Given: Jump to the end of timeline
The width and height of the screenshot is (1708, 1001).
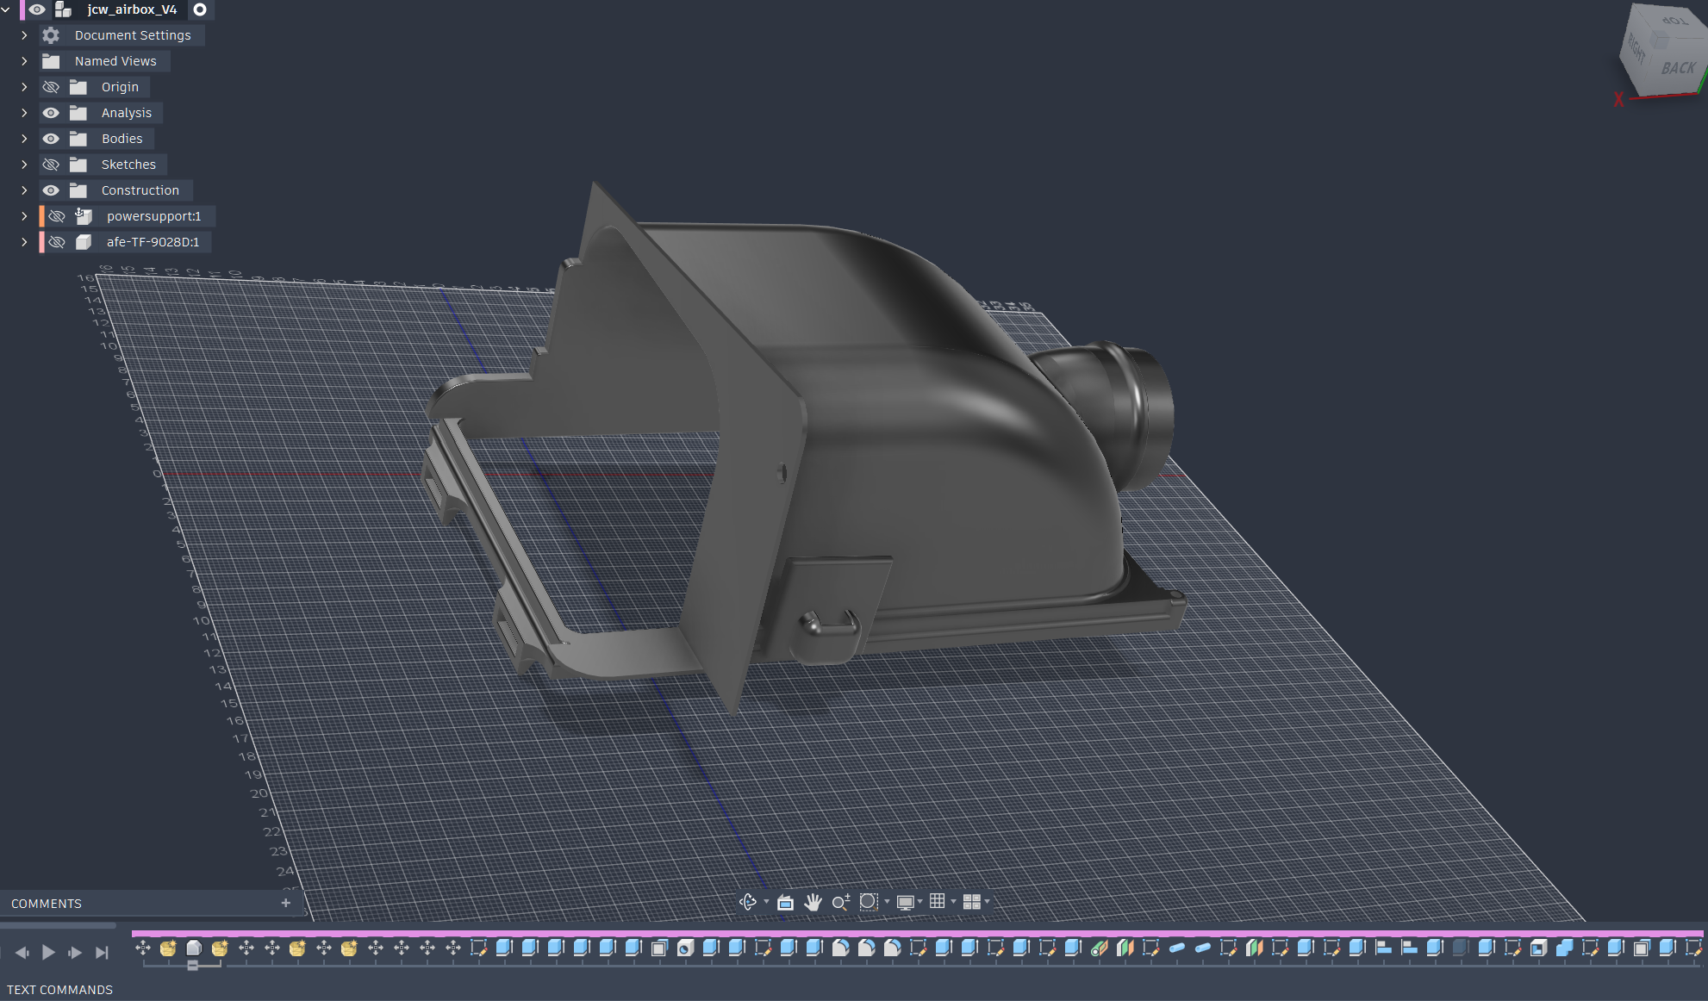Looking at the screenshot, I should coord(102,952).
